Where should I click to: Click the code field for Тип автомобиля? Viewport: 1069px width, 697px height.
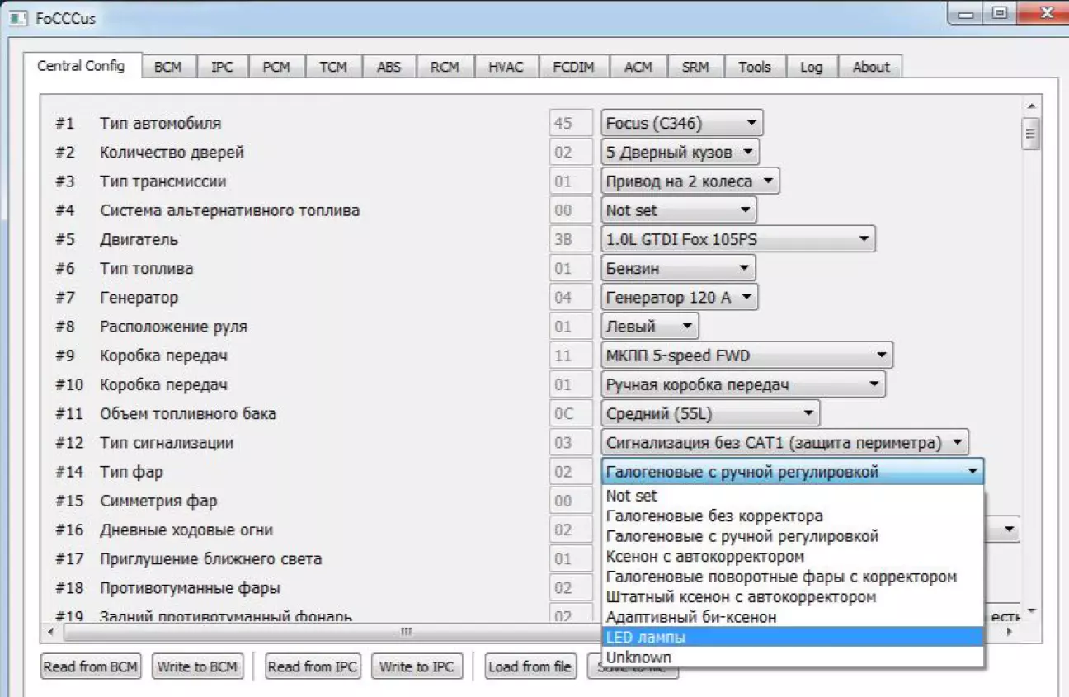[571, 124]
